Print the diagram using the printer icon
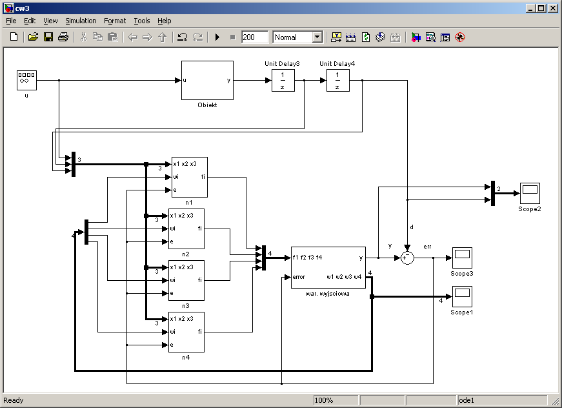This screenshot has width=562, height=408. tap(63, 37)
